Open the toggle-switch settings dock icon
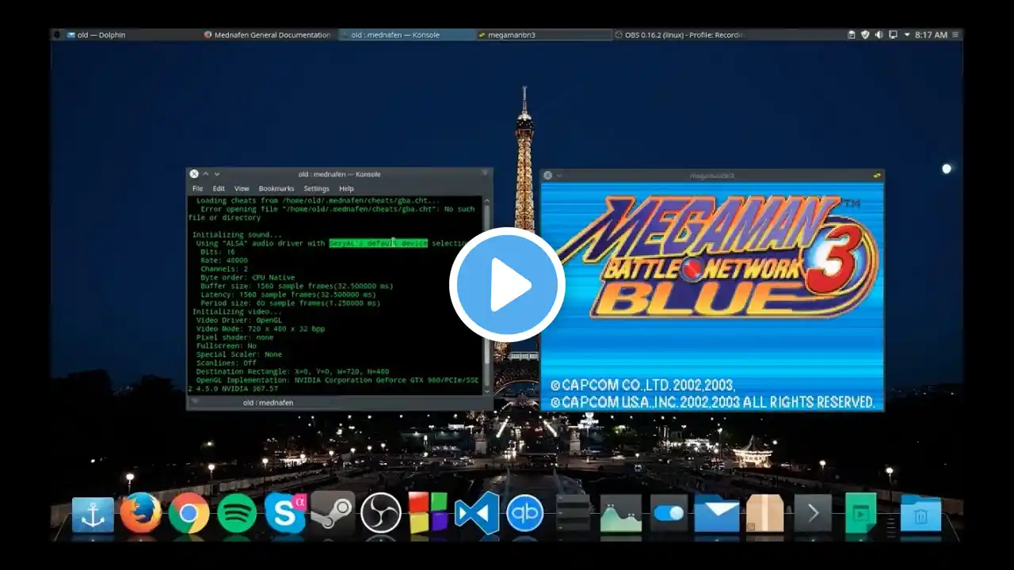The width and height of the screenshot is (1014, 570). click(669, 515)
